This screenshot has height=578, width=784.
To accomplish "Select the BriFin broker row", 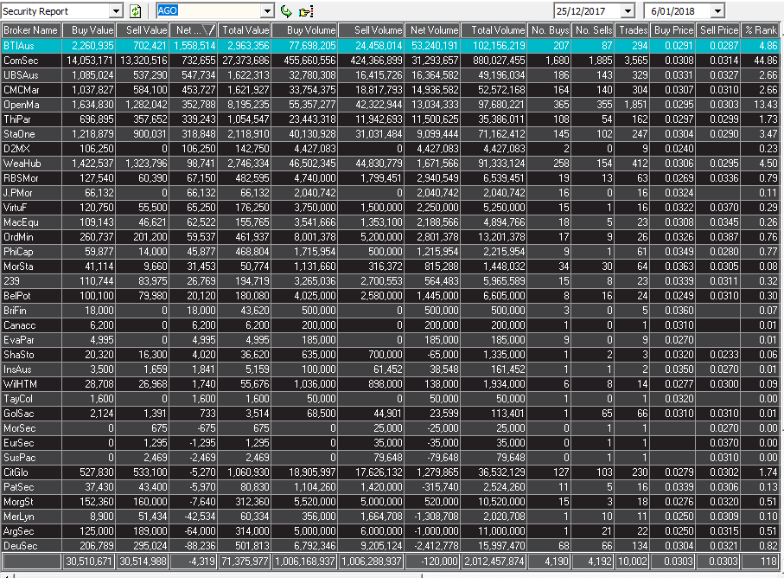I will (x=391, y=311).
